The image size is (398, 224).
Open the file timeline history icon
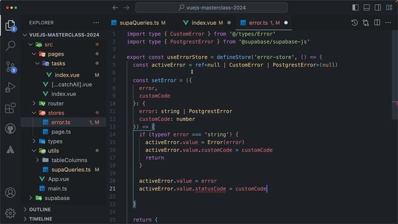pos(354,23)
